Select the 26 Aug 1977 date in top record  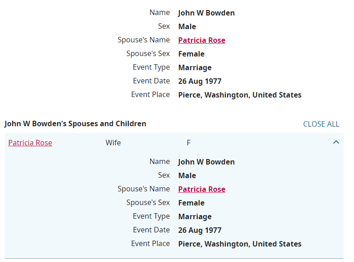[x=200, y=82]
